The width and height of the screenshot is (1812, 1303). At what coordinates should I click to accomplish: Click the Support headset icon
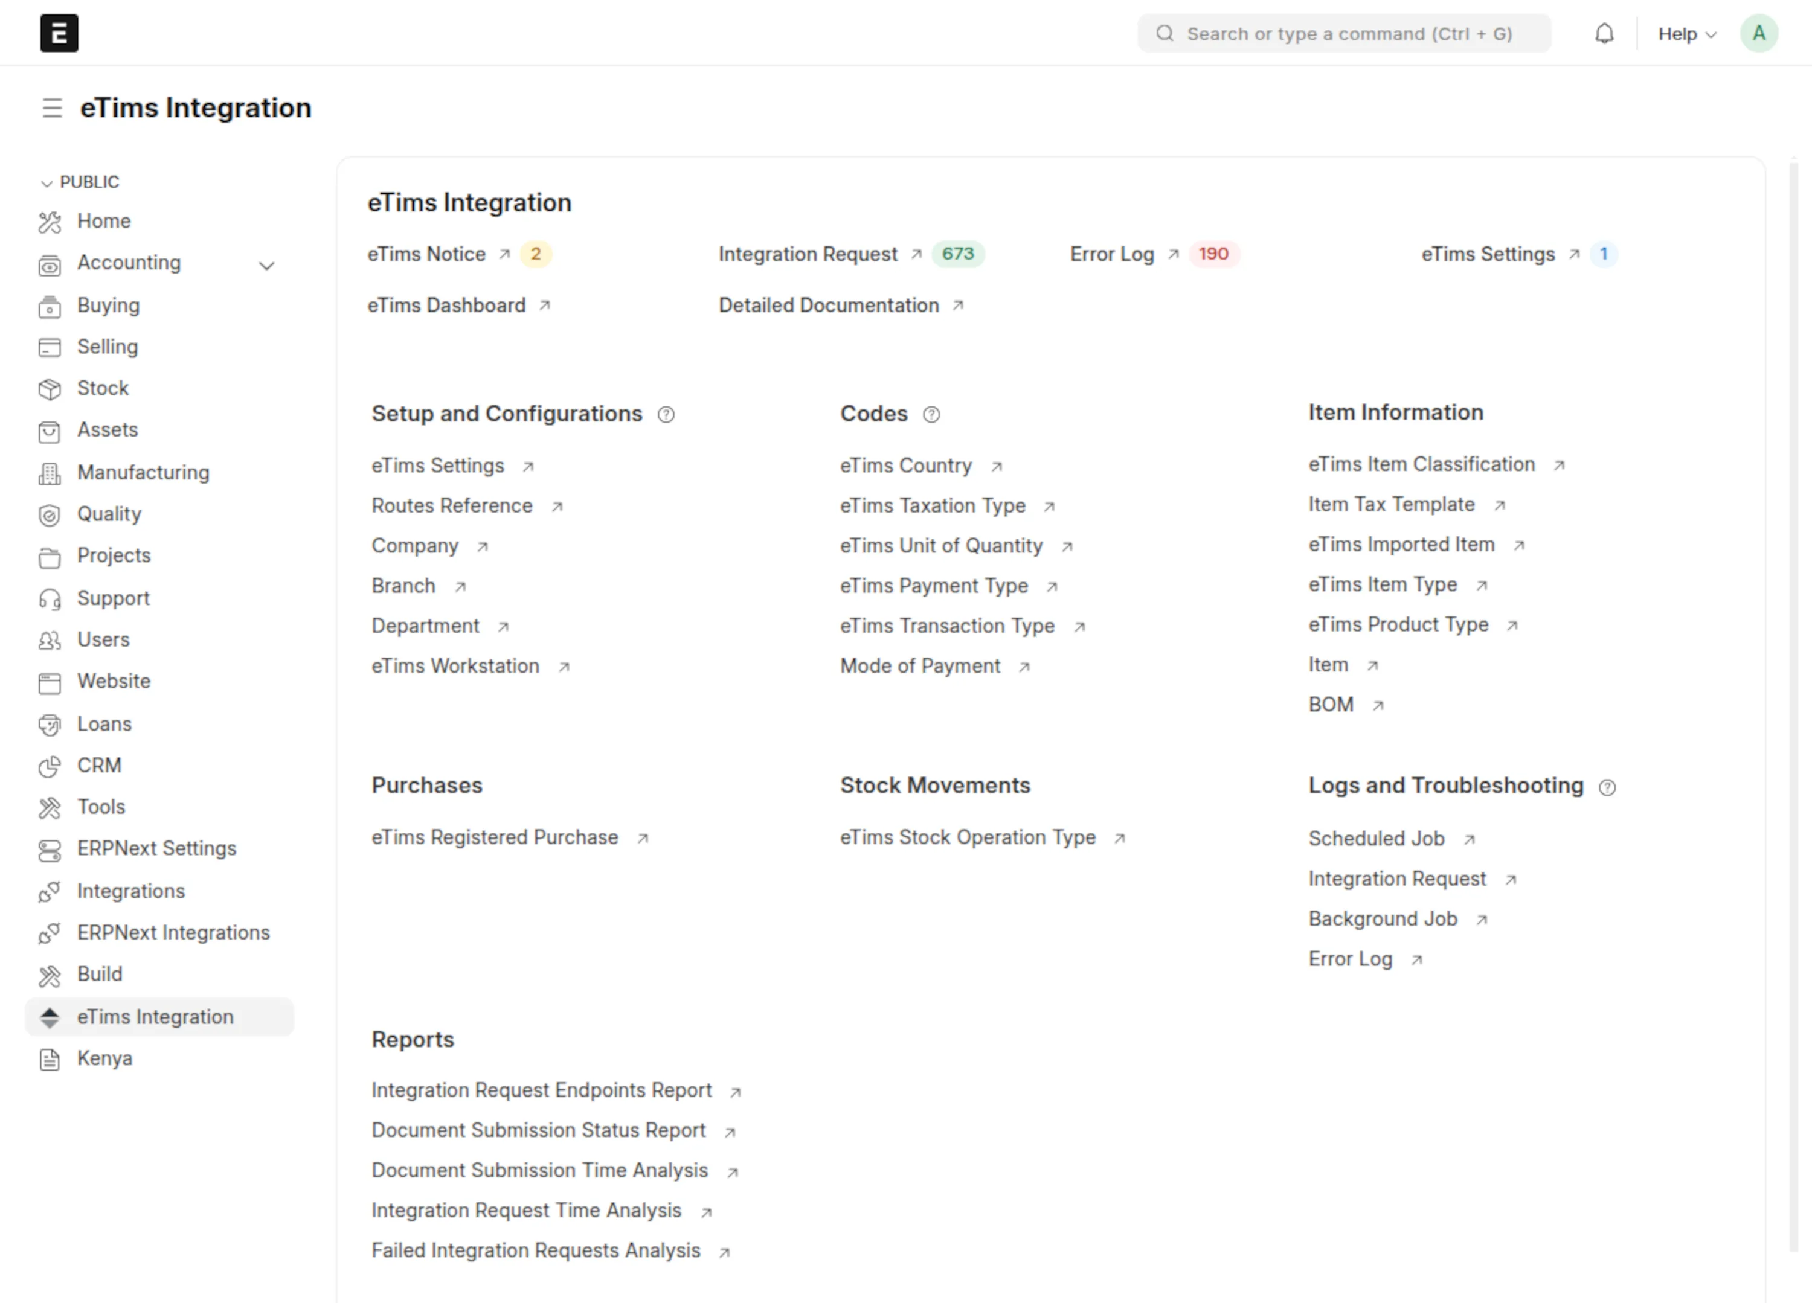coord(50,599)
